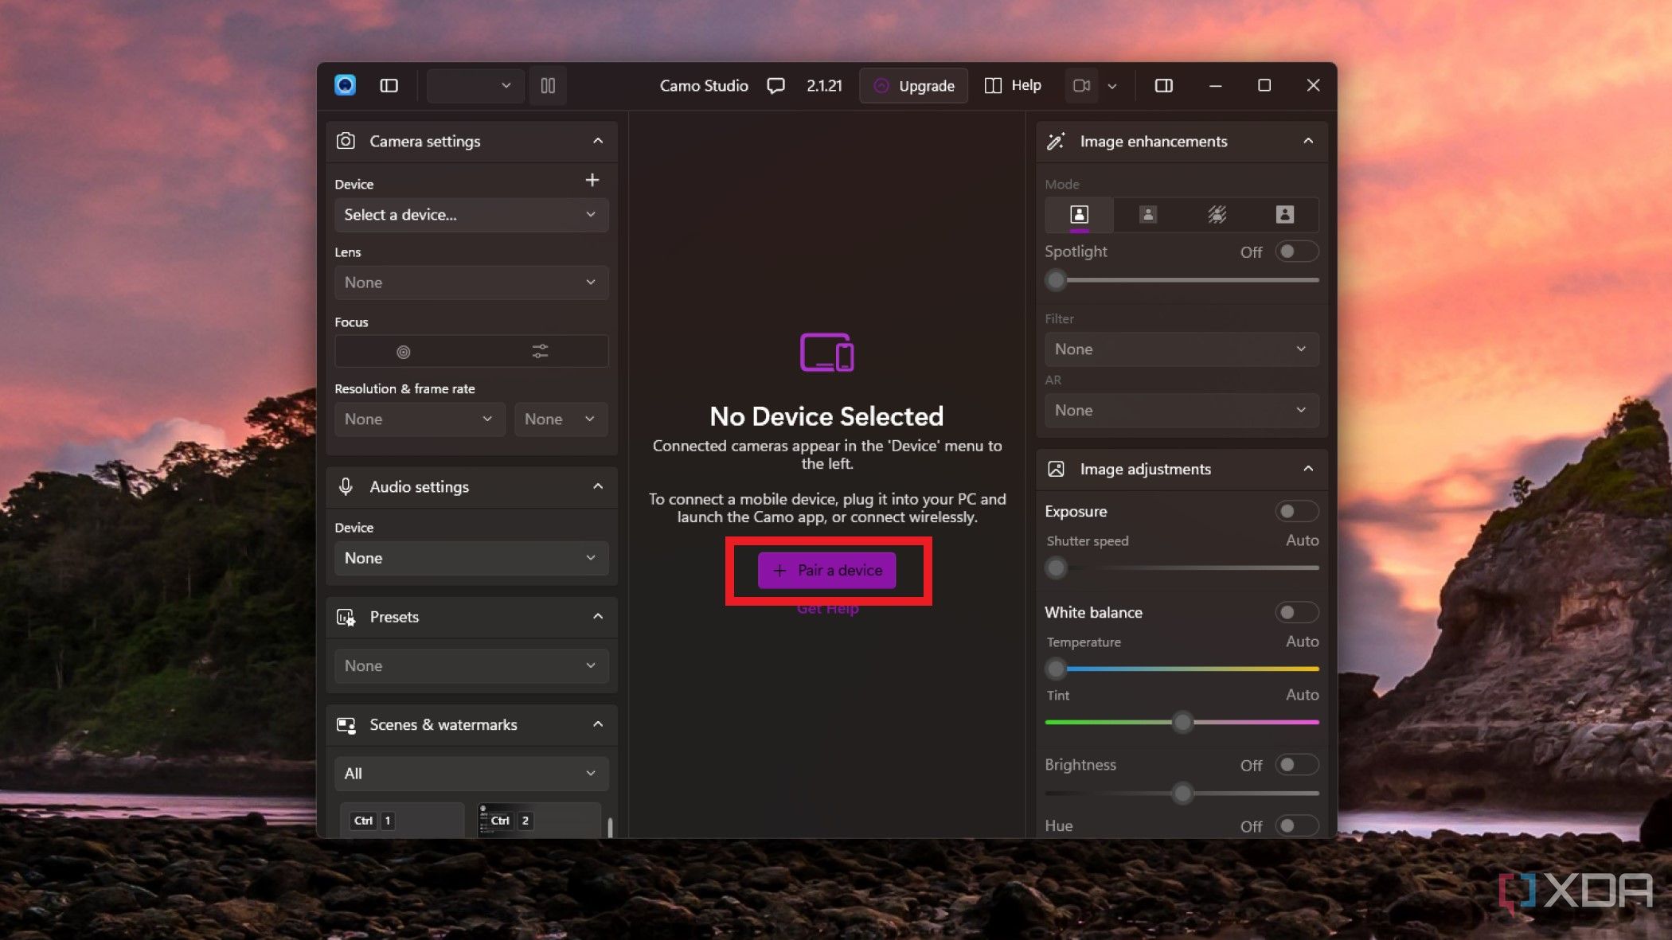
Task: Collapse the Image enhancements panel
Action: 1307,140
